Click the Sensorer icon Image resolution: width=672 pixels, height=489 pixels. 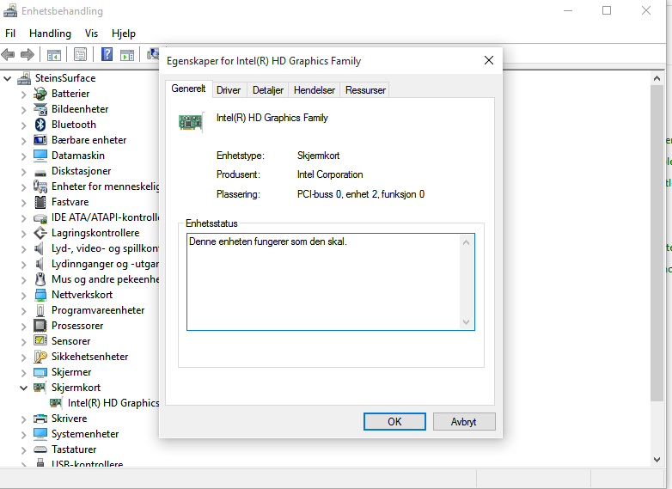pos(40,340)
